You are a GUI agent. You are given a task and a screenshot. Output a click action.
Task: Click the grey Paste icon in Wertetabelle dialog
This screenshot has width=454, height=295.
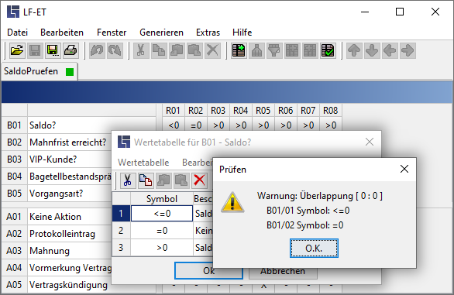tap(163, 180)
